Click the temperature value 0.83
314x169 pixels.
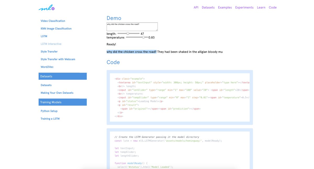point(152,37)
